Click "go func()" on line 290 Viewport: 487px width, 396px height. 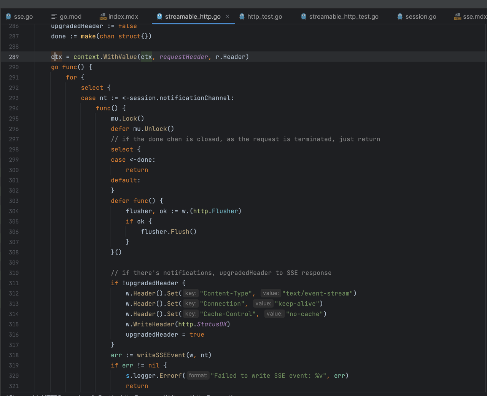pos(68,67)
